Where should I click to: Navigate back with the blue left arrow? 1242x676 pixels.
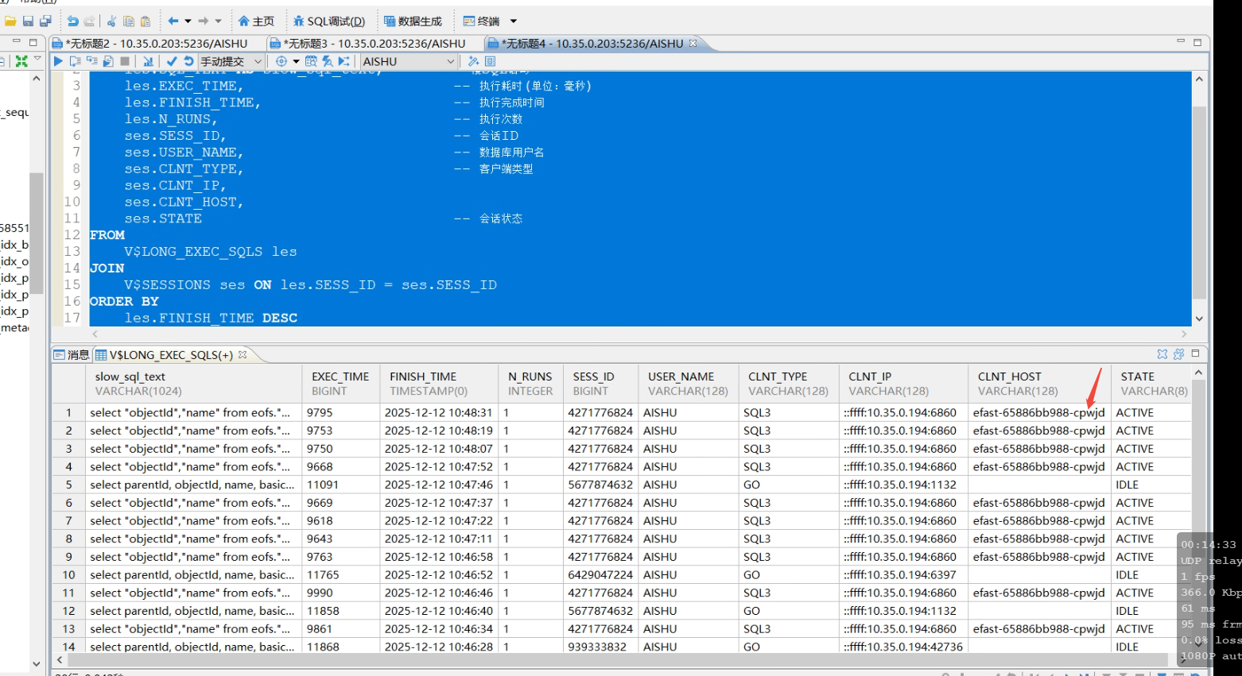point(173,21)
